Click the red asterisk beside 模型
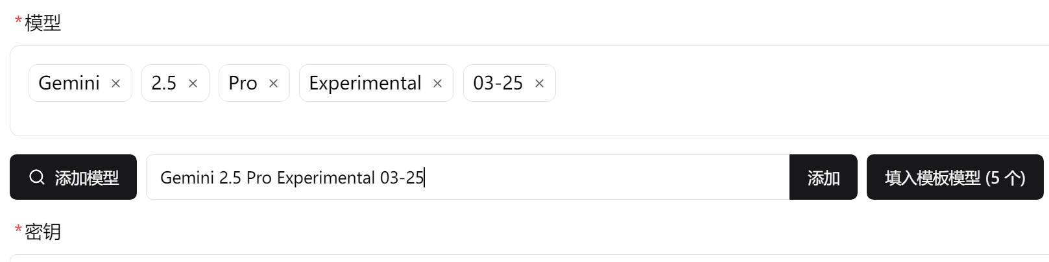The image size is (1049, 262). pyautogui.click(x=18, y=21)
